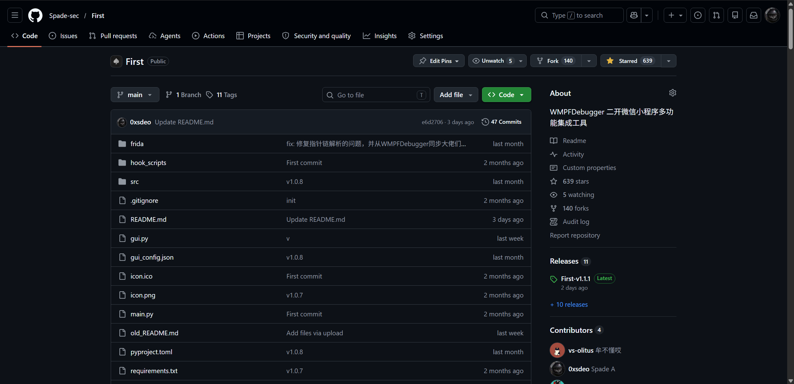
Task: Open the Security and quality tab
Action: click(x=317, y=36)
